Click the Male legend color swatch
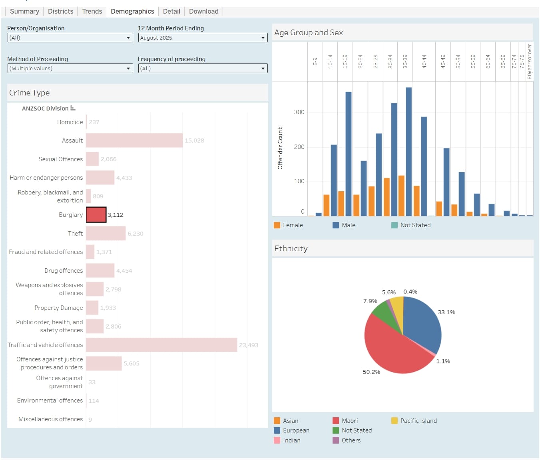Screen dimensions: 540x460 pos(336,225)
